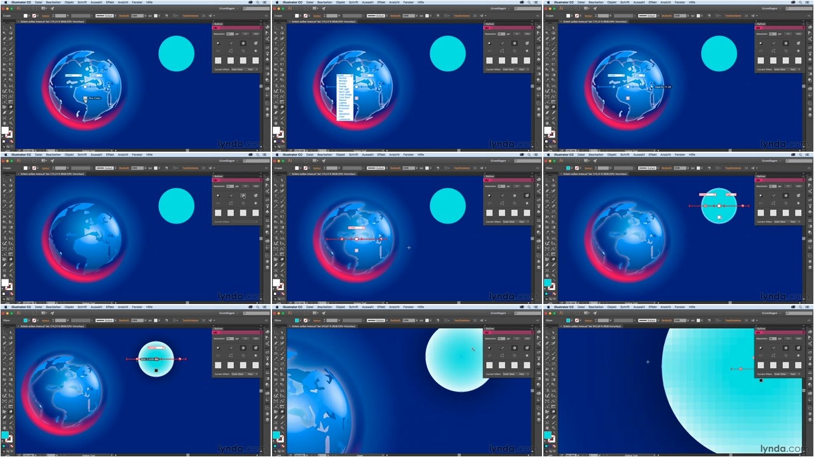Set fill to None in top-left toolbox
This screenshot has height=457, width=814.
coord(11,141)
